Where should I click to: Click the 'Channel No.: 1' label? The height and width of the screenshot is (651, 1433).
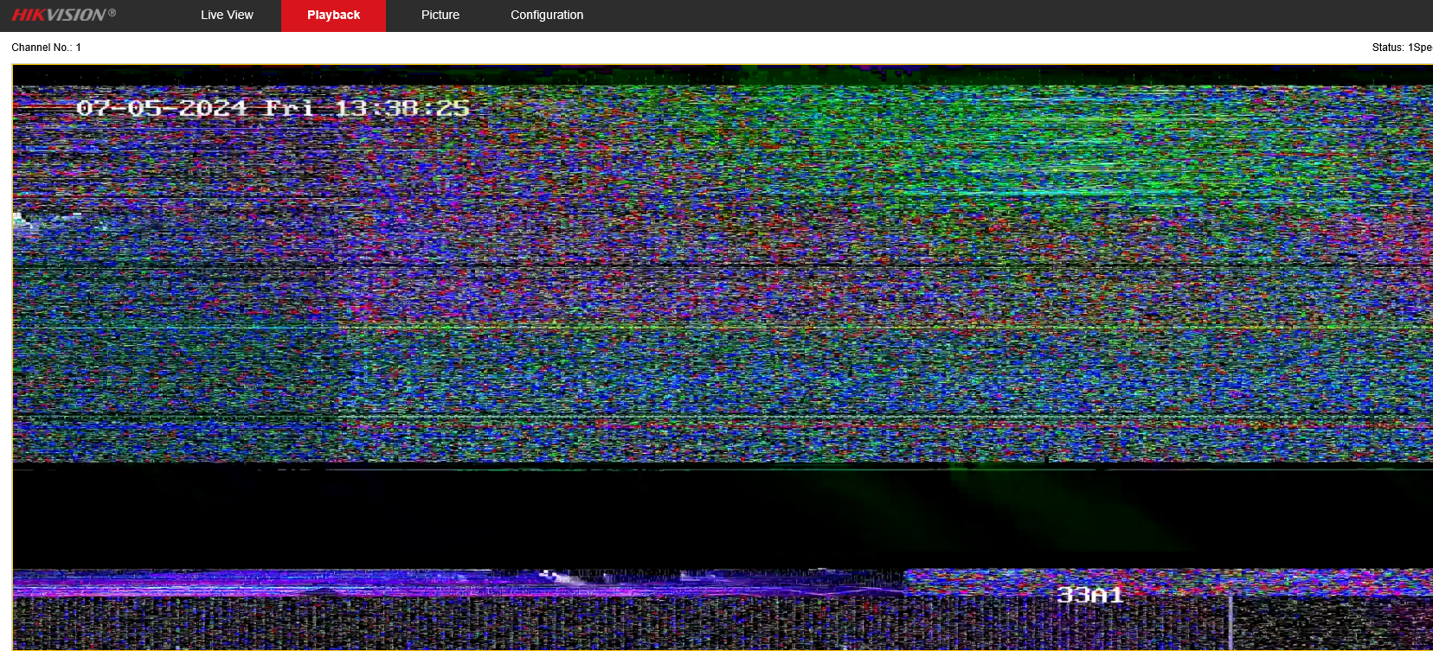46,48
